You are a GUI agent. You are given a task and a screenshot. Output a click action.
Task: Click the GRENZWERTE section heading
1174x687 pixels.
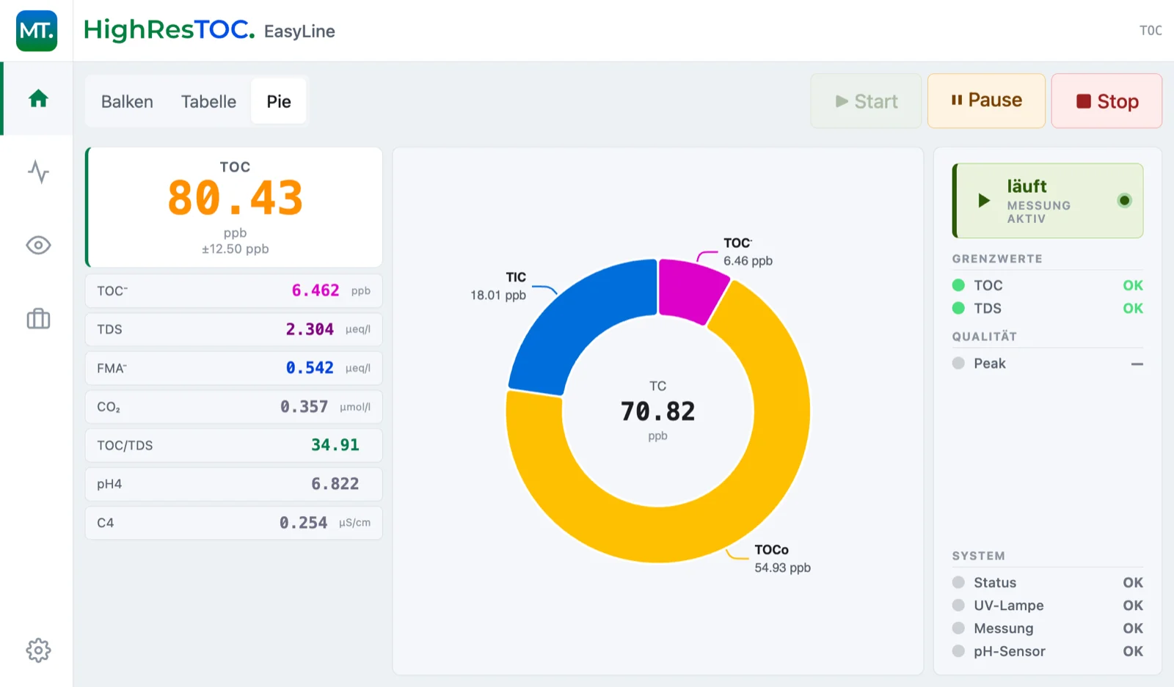[997, 259]
